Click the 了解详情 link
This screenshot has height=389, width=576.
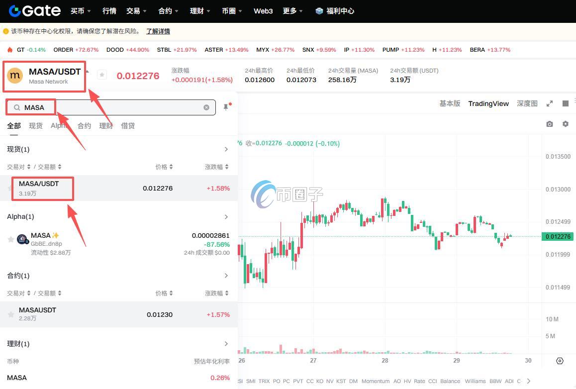pos(158,31)
